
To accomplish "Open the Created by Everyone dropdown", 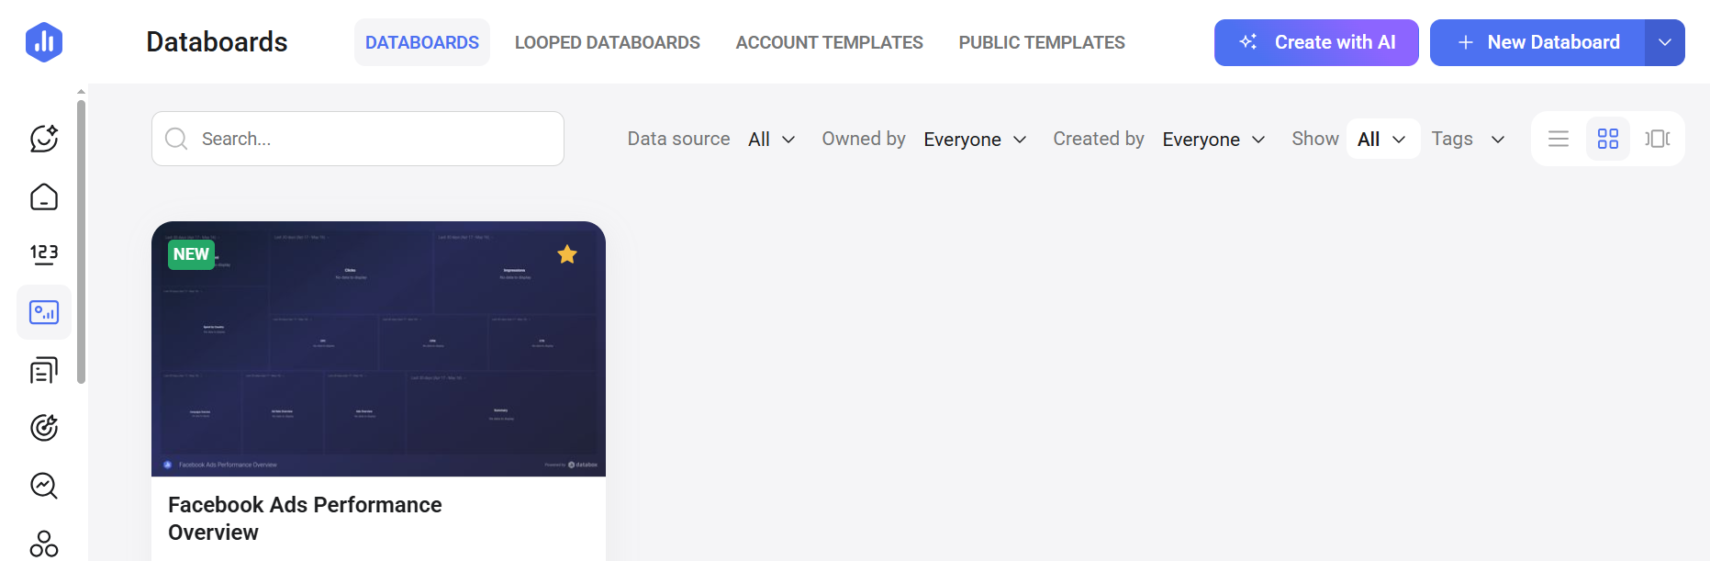I will (1213, 140).
